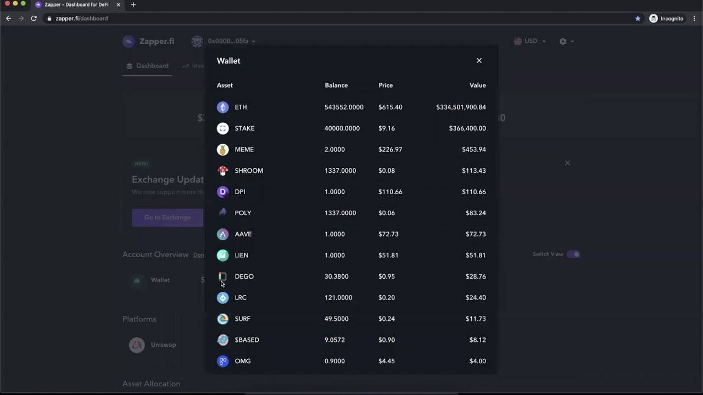Image resolution: width=703 pixels, height=395 pixels.
Task: Select the MEME money-bag token icon
Action: 222,149
